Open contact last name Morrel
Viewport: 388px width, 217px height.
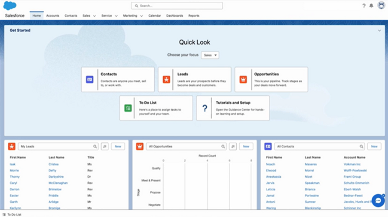click(x=309, y=170)
